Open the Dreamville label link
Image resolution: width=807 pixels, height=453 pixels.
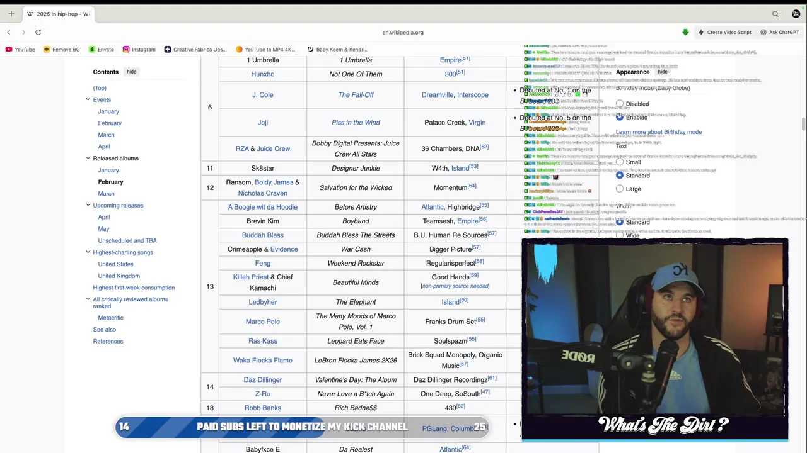[x=438, y=95]
